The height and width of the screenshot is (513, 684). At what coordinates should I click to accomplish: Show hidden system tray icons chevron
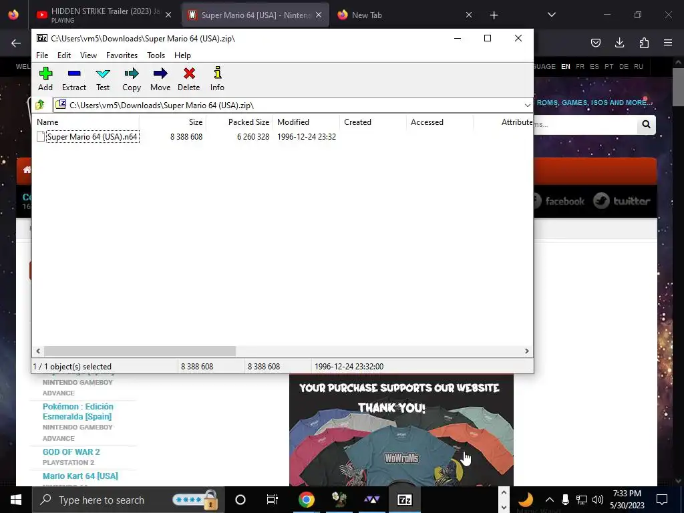[x=549, y=500]
